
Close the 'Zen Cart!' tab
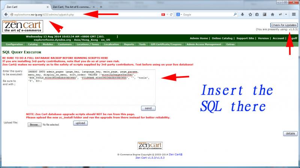click(x=48, y=7)
